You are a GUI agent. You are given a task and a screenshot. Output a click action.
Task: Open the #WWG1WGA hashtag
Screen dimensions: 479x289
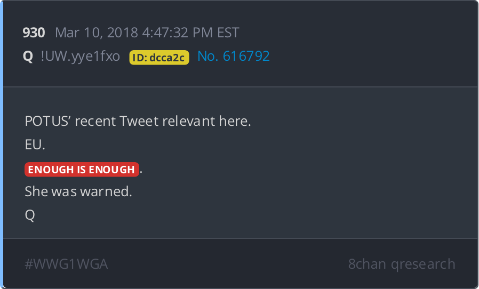tap(66, 264)
